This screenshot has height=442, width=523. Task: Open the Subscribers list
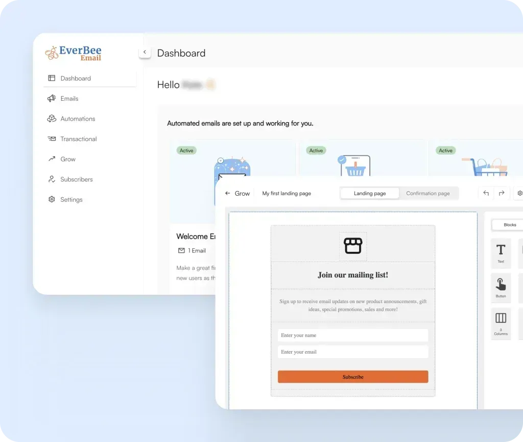tap(76, 179)
